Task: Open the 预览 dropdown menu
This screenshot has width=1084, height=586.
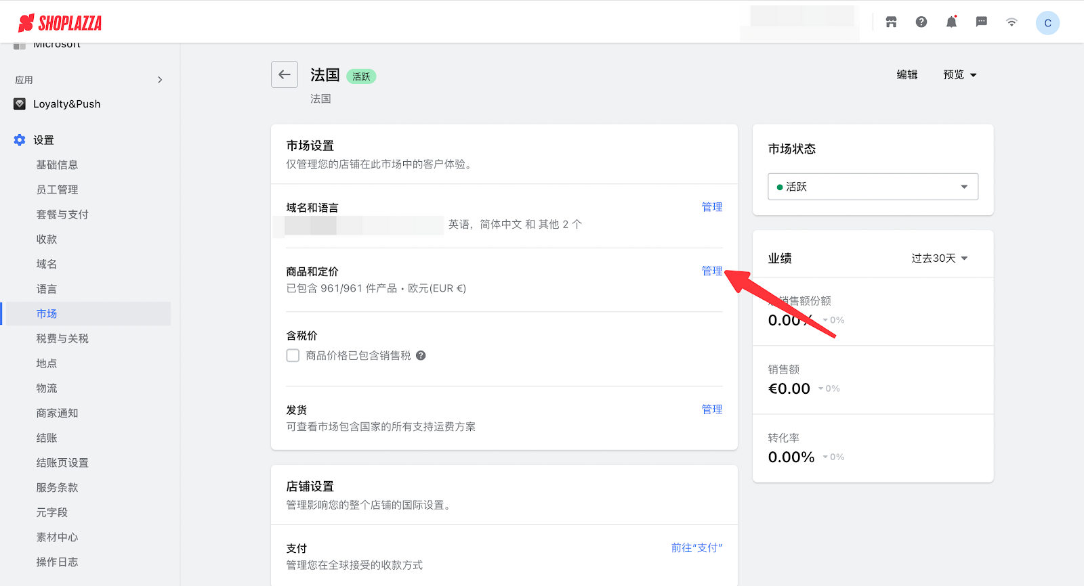Action: [x=959, y=74]
